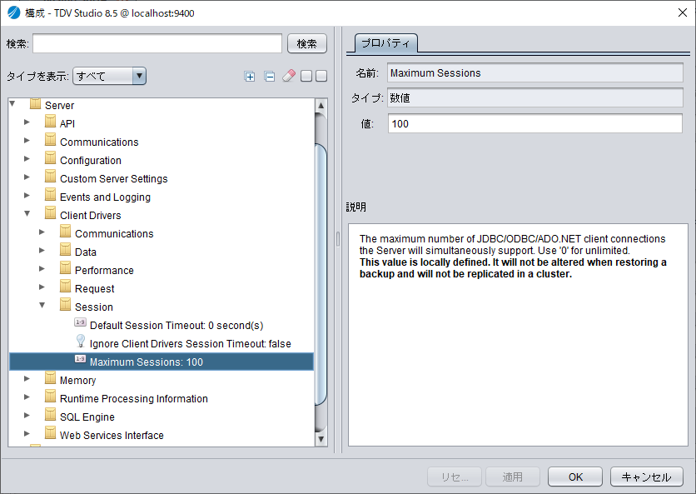This screenshot has height=494, width=696.
Task: Expand the top-level Communications node under Server
Action: (x=27, y=141)
